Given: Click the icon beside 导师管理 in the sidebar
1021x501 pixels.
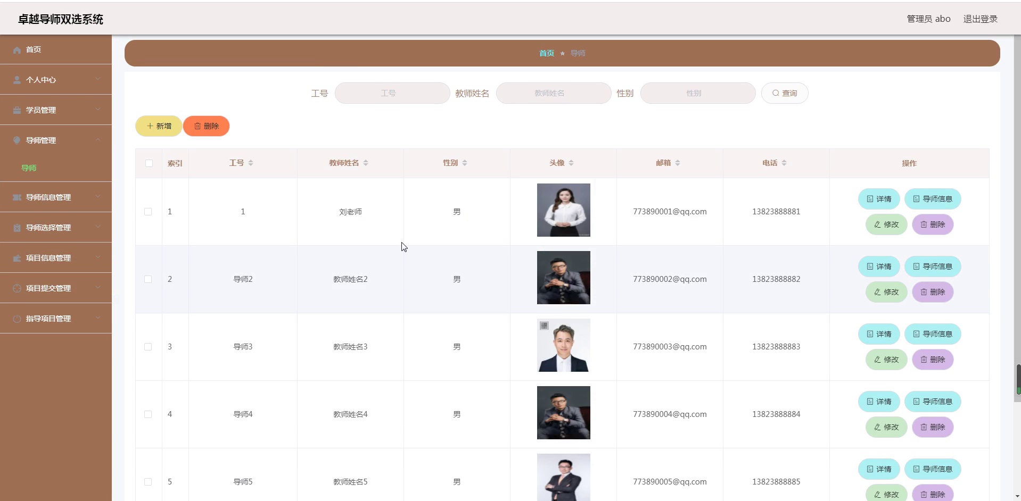Looking at the screenshot, I should coord(17,140).
